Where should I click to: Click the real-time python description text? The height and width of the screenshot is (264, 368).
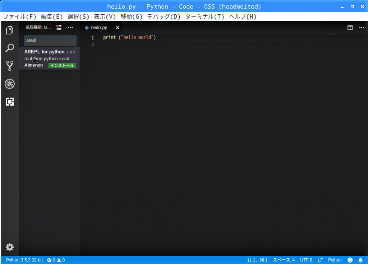pyautogui.click(x=49, y=58)
